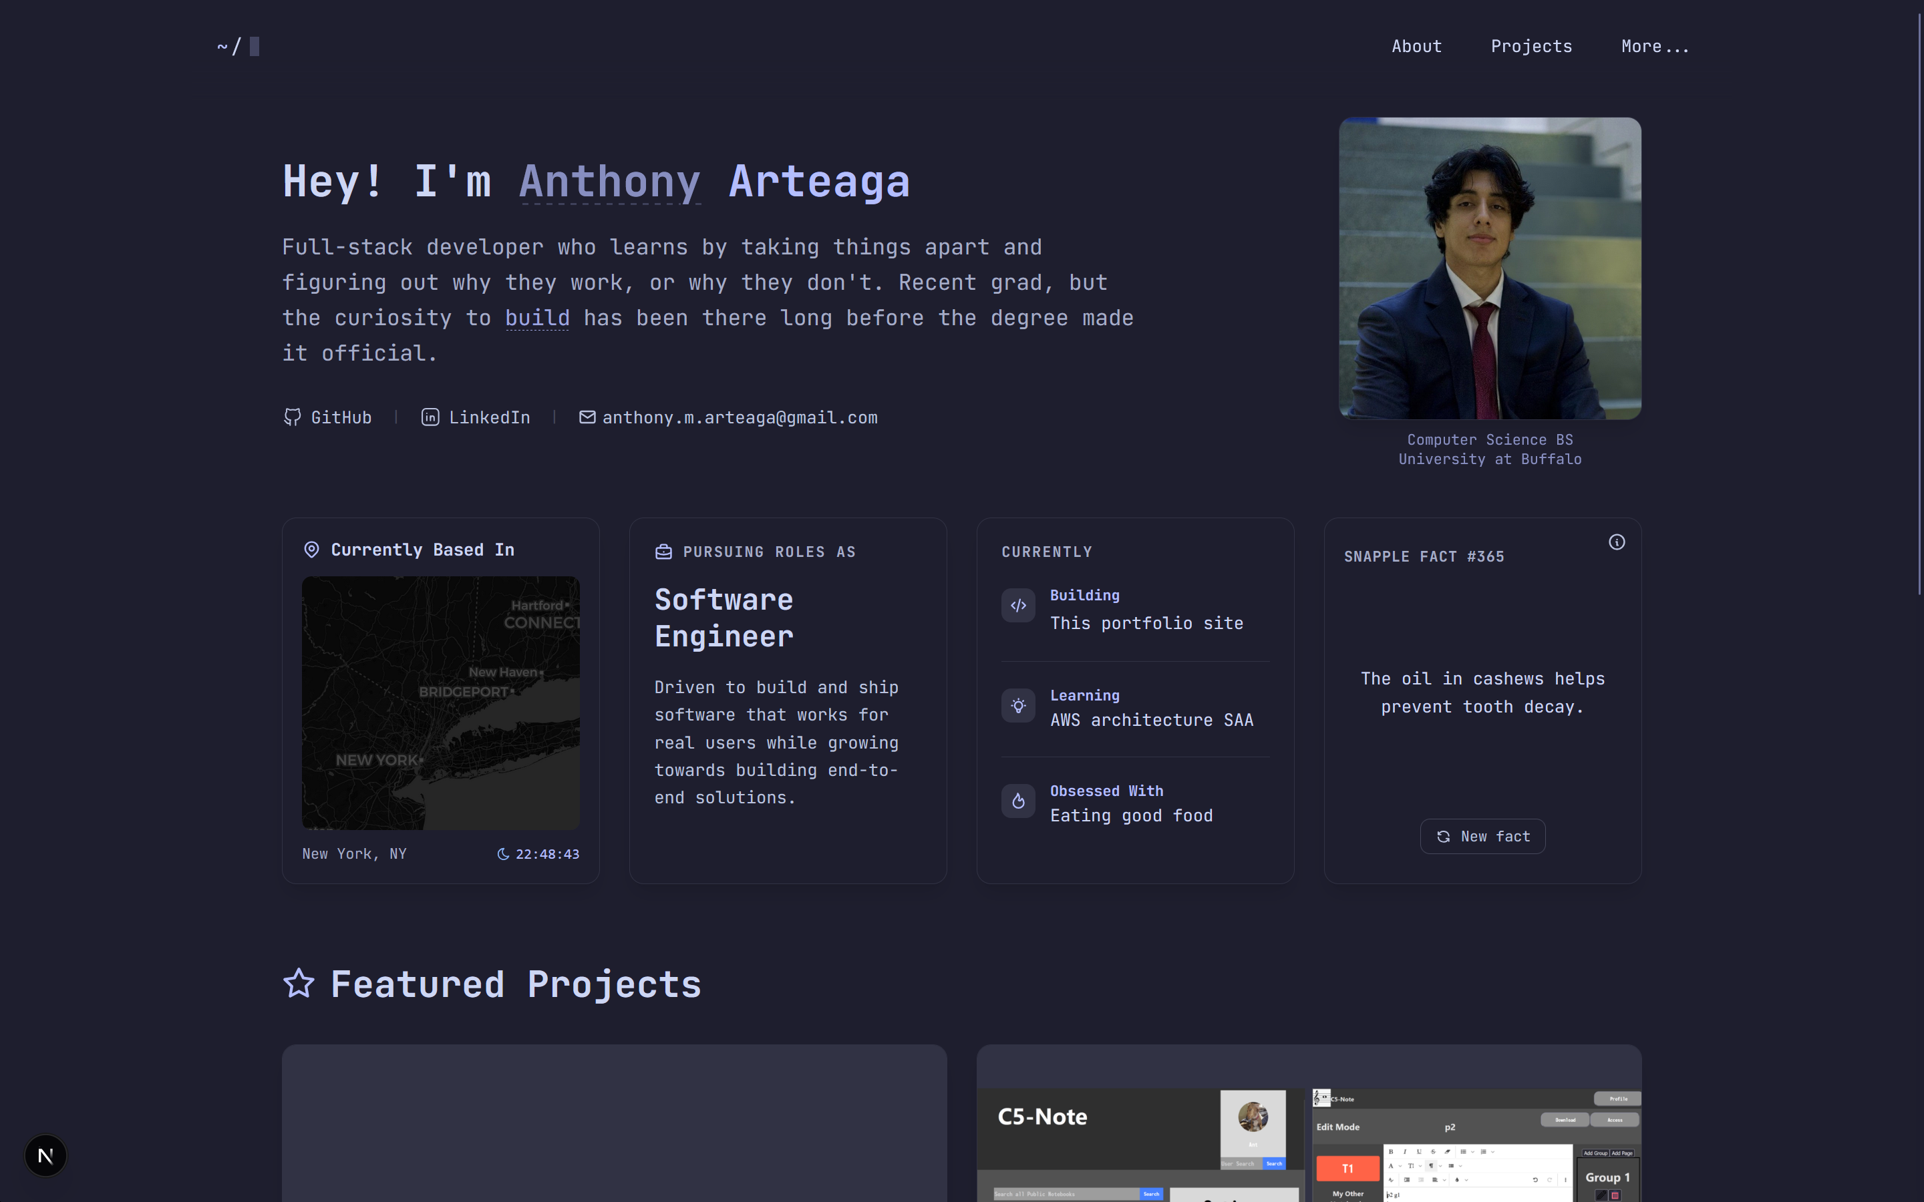Open the About nav item
This screenshot has width=1924, height=1202.
pyautogui.click(x=1416, y=46)
